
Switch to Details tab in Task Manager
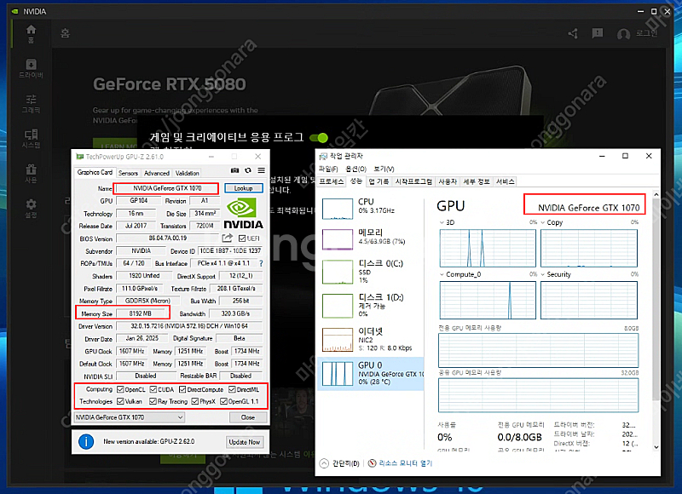(x=477, y=181)
